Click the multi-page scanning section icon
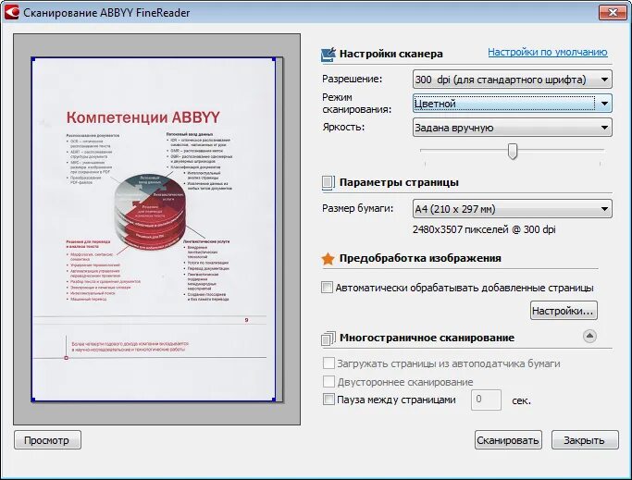Screen dimensions: 632x480 point(328,338)
